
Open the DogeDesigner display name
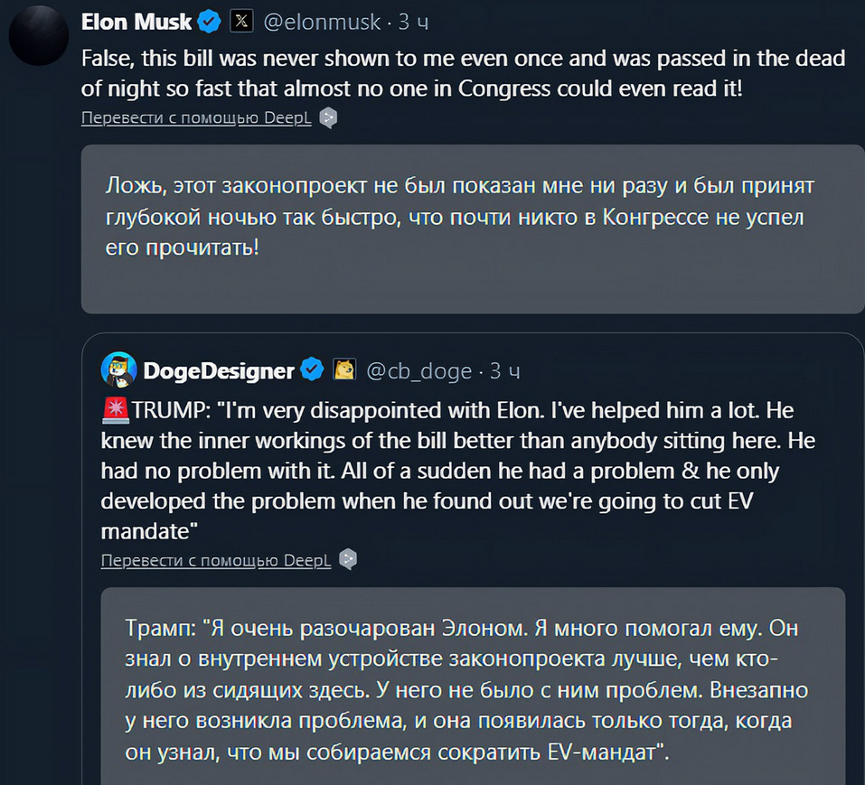[x=219, y=370]
